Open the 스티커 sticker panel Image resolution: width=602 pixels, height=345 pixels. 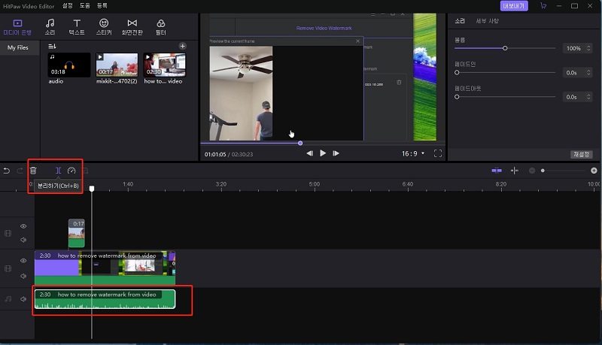tap(103, 27)
